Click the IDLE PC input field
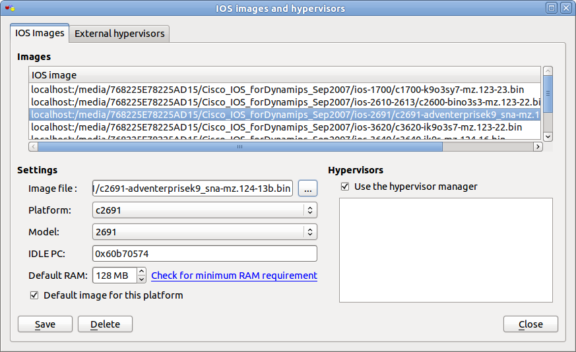 (205, 254)
